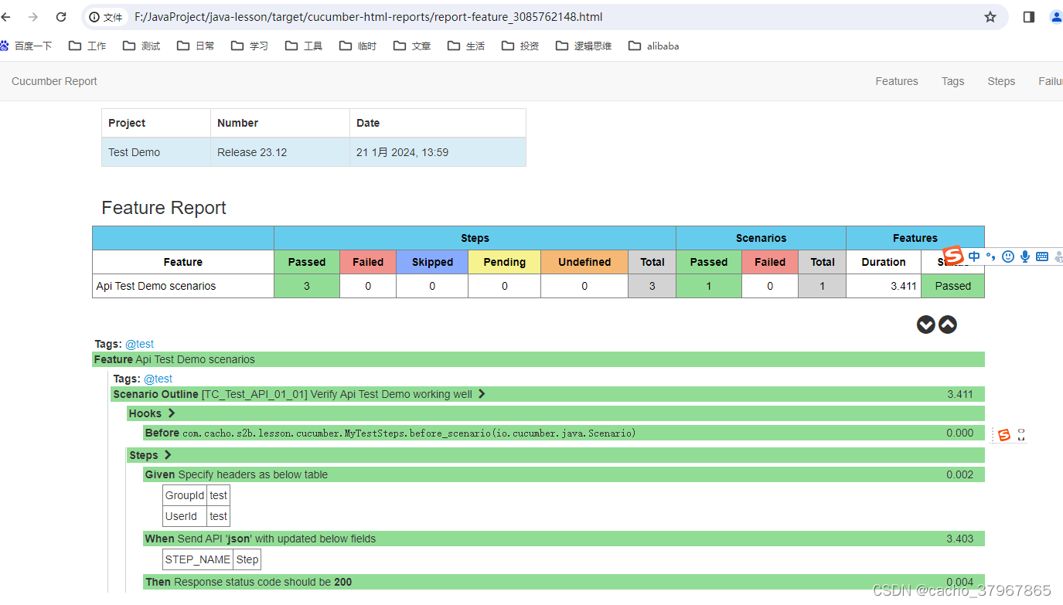Open the IME soft keyboard icon

(x=1042, y=257)
